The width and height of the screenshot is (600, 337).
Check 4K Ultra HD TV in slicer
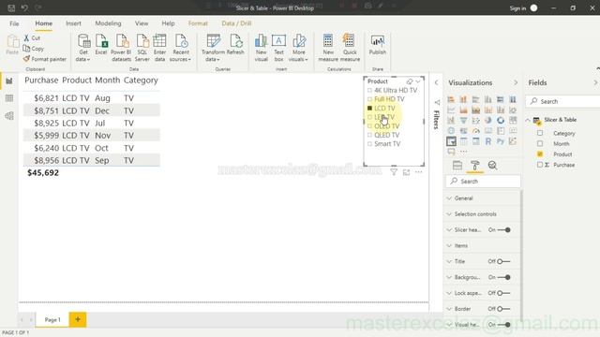click(x=369, y=91)
